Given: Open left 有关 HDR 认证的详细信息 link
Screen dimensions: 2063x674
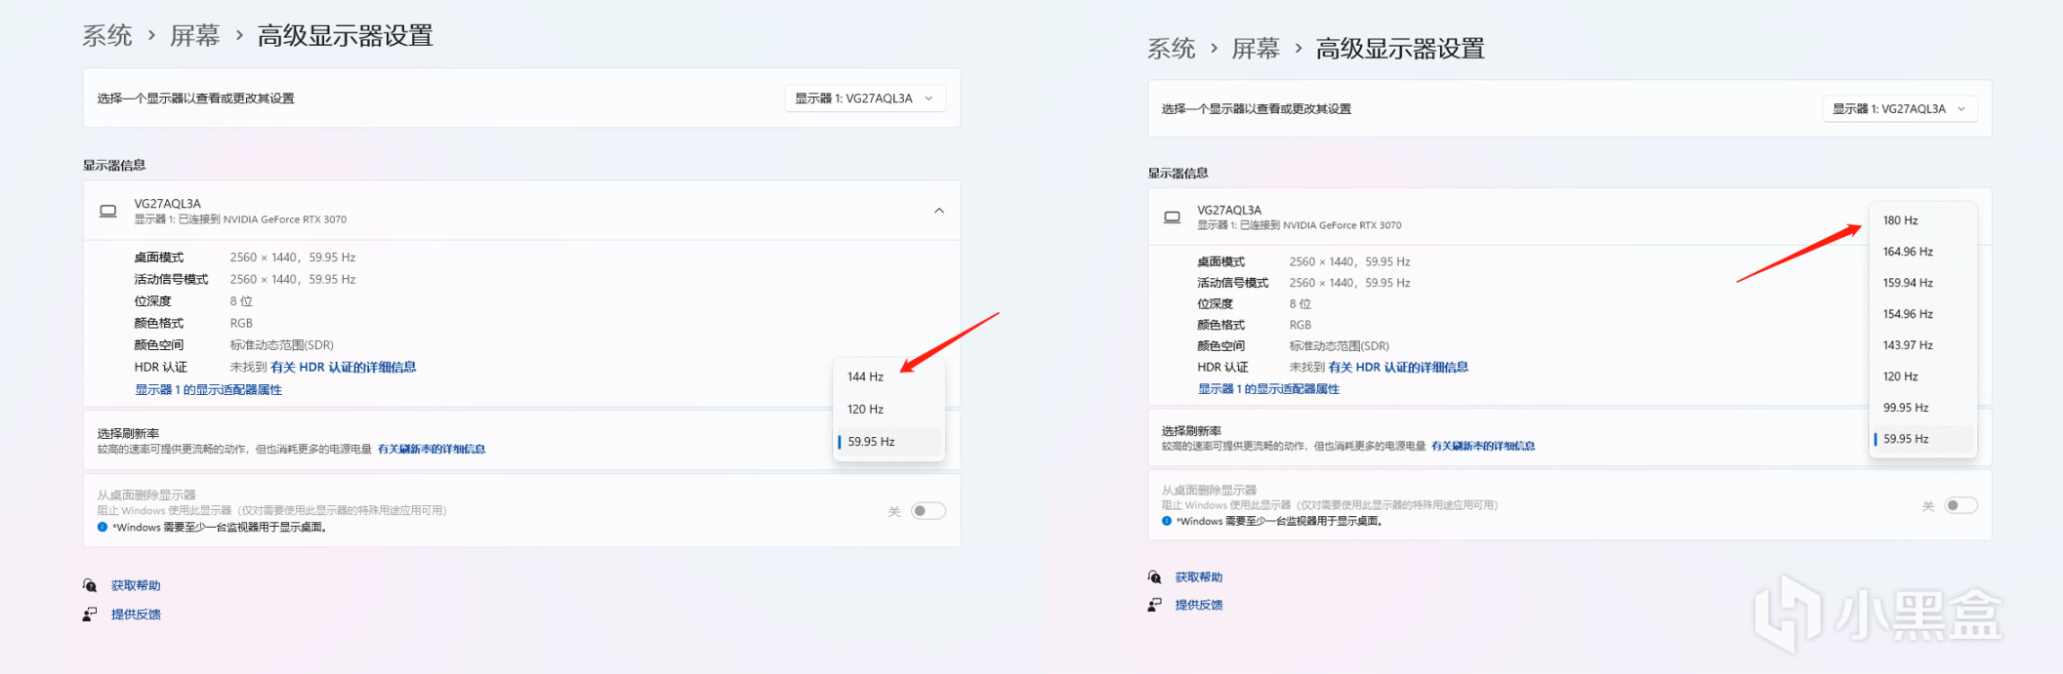Looking at the screenshot, I should pos(343,368).
